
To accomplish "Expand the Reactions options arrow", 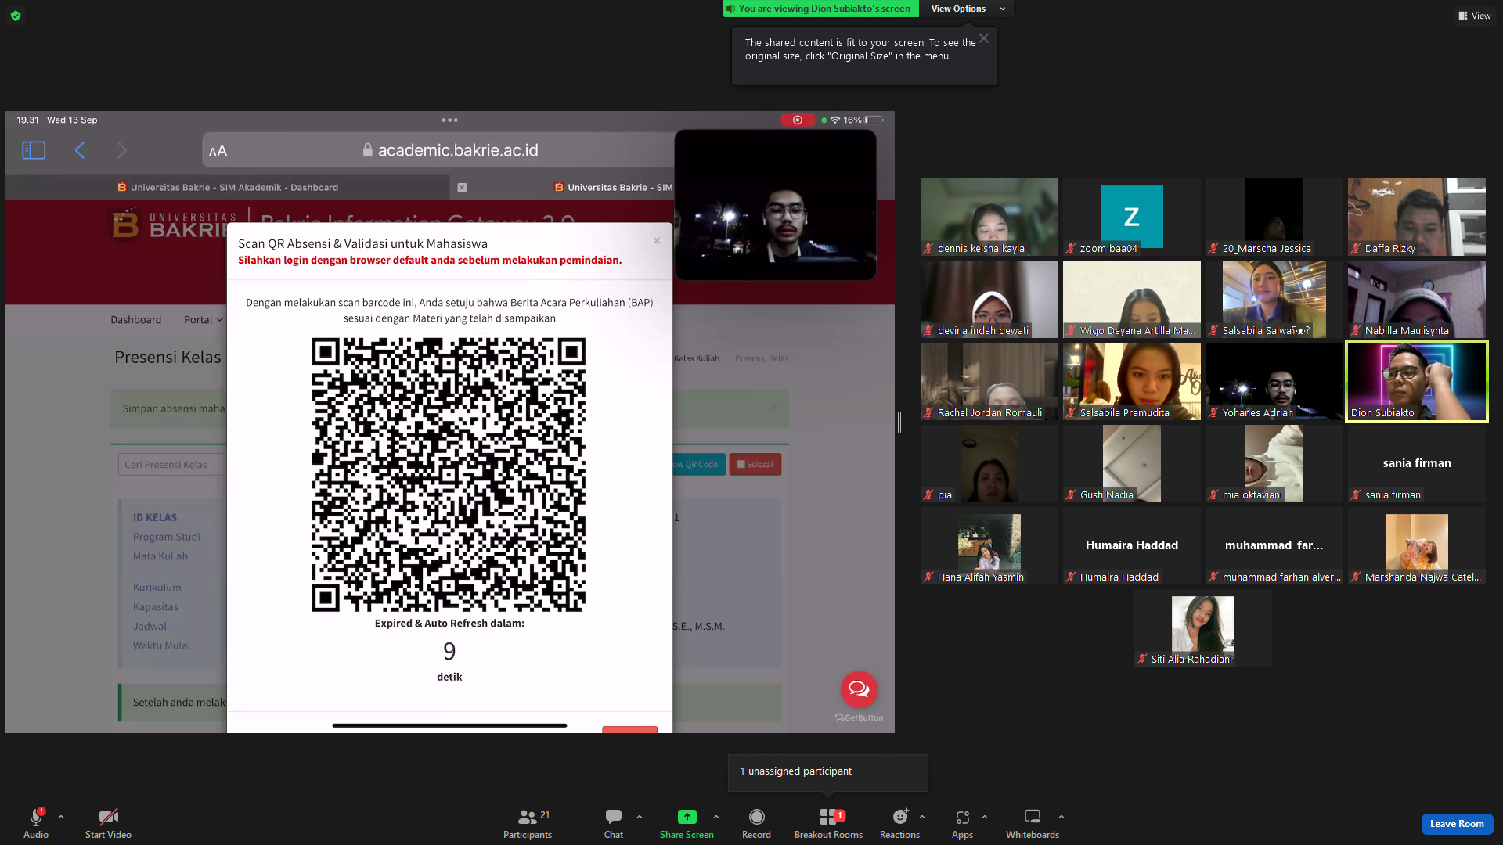I will (922, 817).
